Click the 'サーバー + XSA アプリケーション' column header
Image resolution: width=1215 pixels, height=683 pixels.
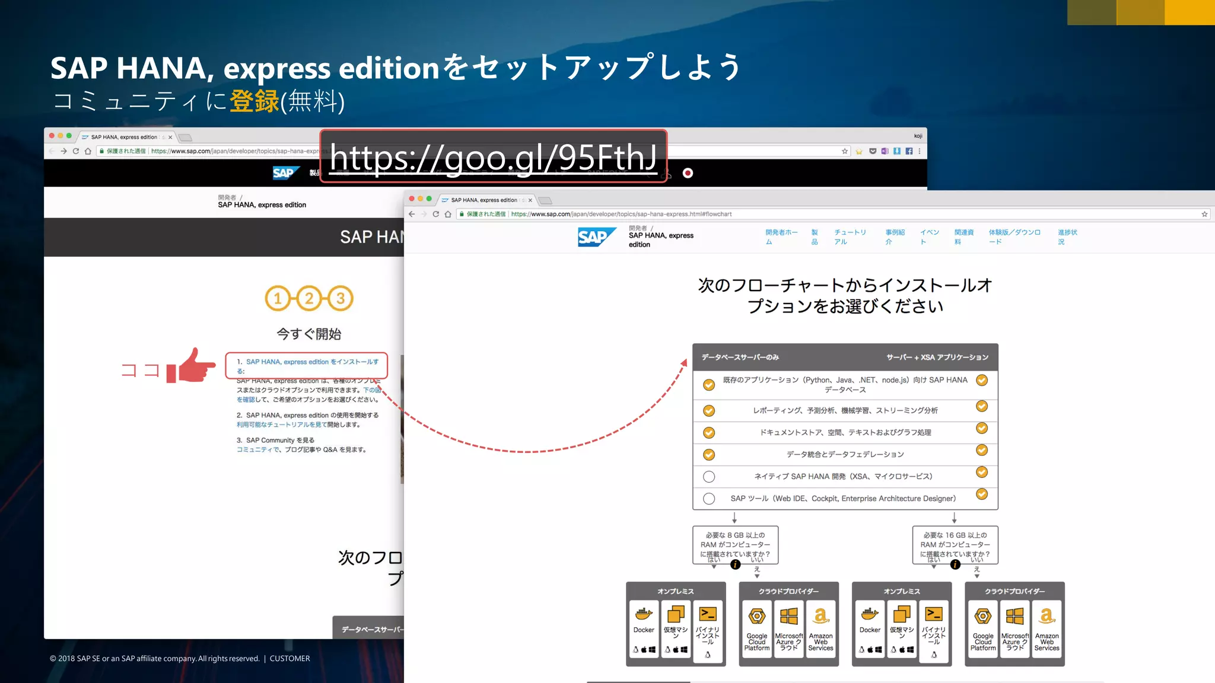[x=937, y=357]
